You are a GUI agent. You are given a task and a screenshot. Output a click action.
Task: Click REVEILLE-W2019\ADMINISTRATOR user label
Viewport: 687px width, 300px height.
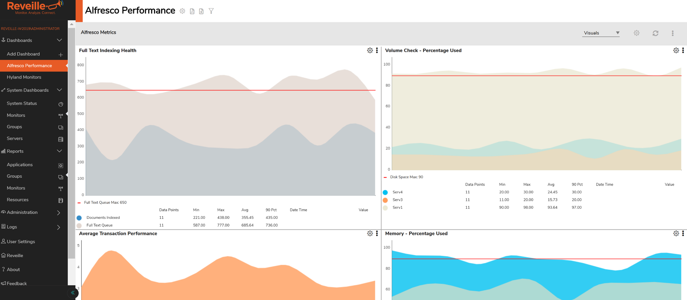tap(30, 29)
